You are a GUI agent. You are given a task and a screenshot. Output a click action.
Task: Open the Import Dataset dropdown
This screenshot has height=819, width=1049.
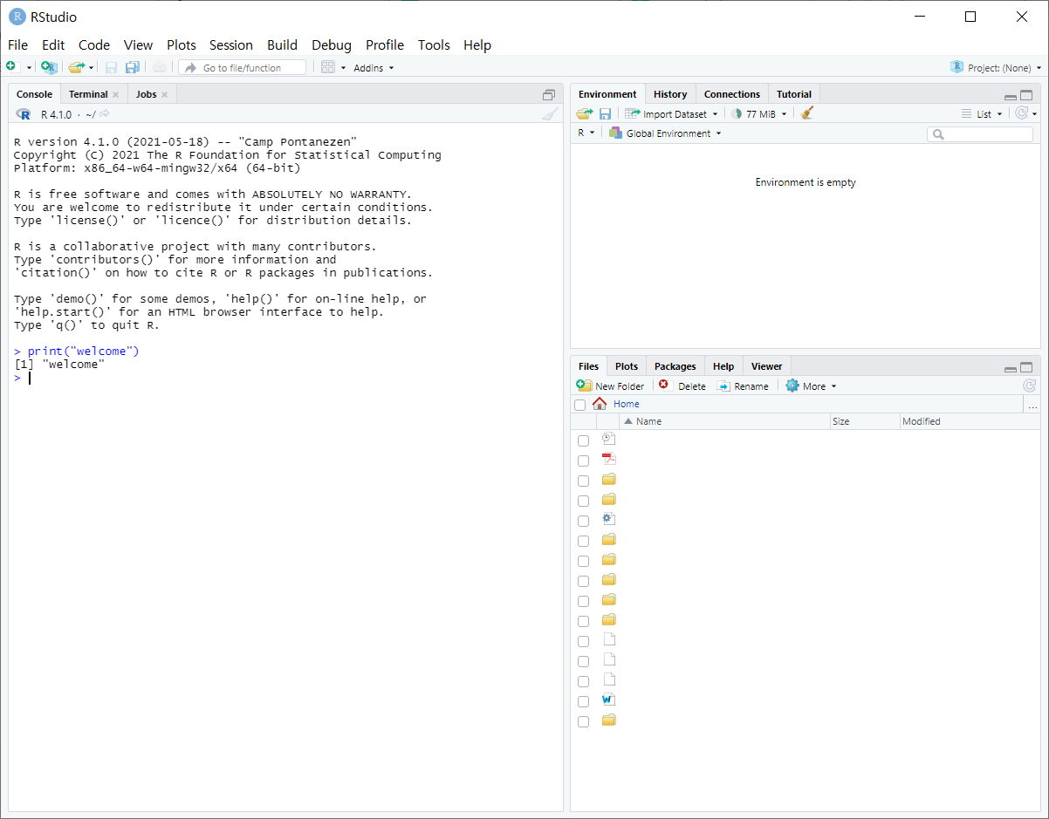[672, 114]
